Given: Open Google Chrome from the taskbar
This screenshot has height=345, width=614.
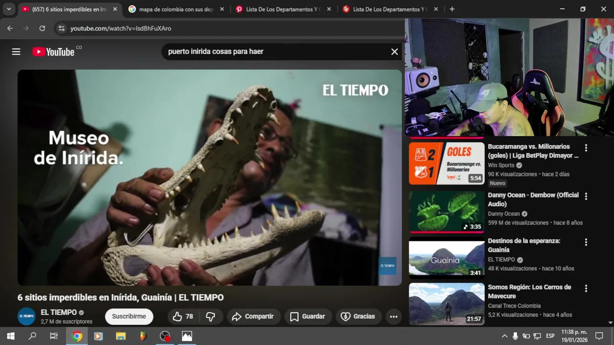Looking at the screenshot, I should (77, 336).
